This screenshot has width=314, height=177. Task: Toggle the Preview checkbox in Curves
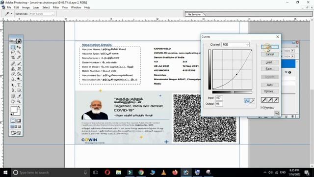coord(262,108)
